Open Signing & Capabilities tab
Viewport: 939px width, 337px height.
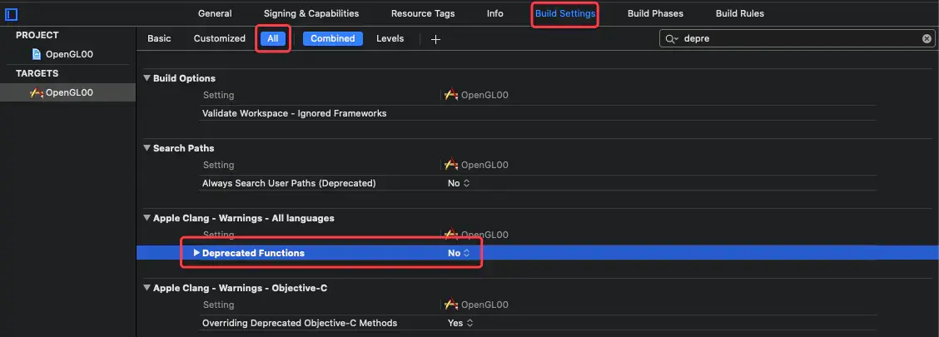coord(311,13)
